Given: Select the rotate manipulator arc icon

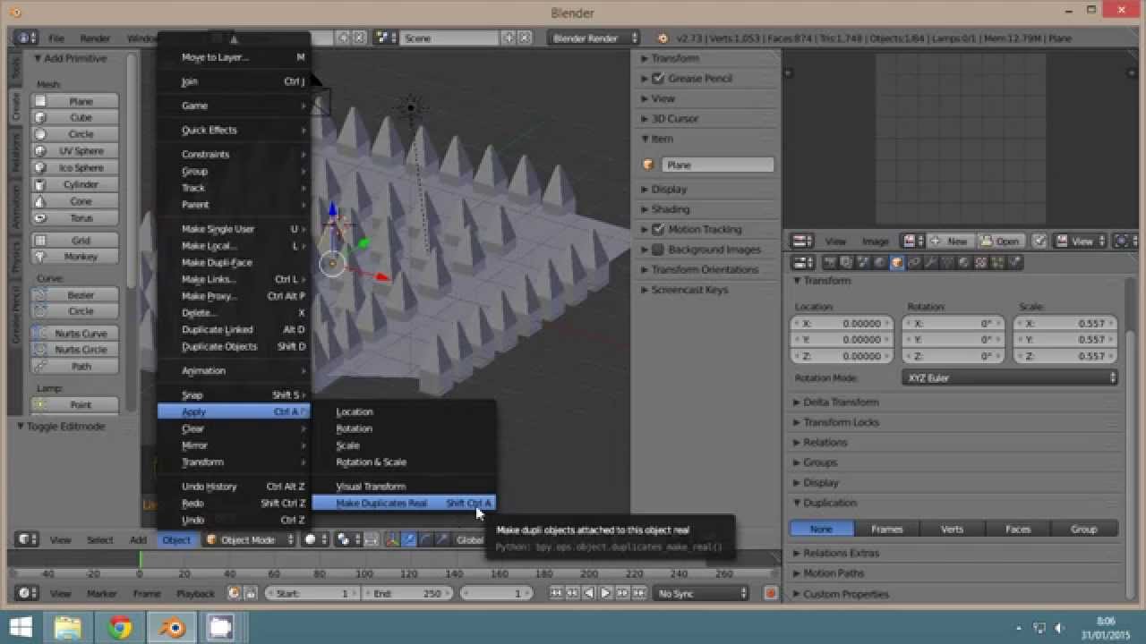Looking at the screenshot, I should pos(426,539).
